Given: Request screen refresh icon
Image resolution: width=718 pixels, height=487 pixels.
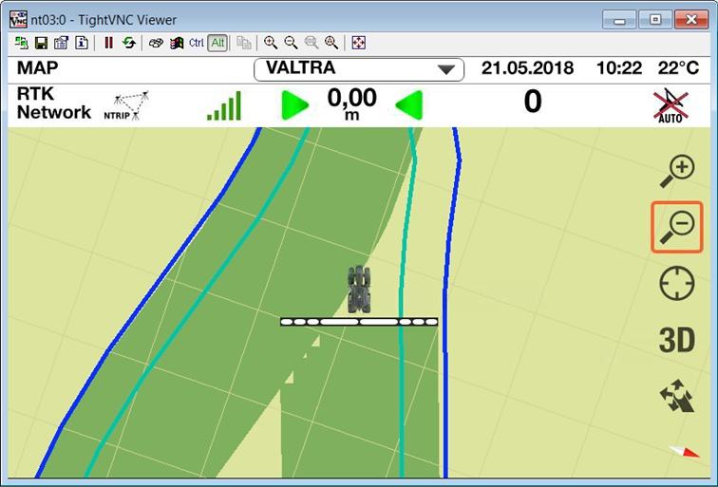Looking at the screenshot, I should coord(129,43).
